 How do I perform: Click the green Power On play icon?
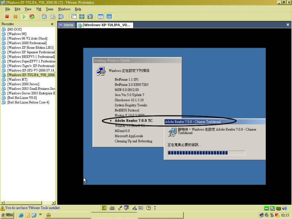click(x=24, y=16)
